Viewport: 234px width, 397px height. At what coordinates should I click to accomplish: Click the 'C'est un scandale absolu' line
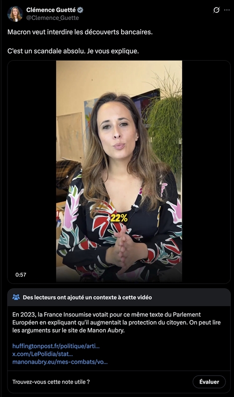coord(73,52)
